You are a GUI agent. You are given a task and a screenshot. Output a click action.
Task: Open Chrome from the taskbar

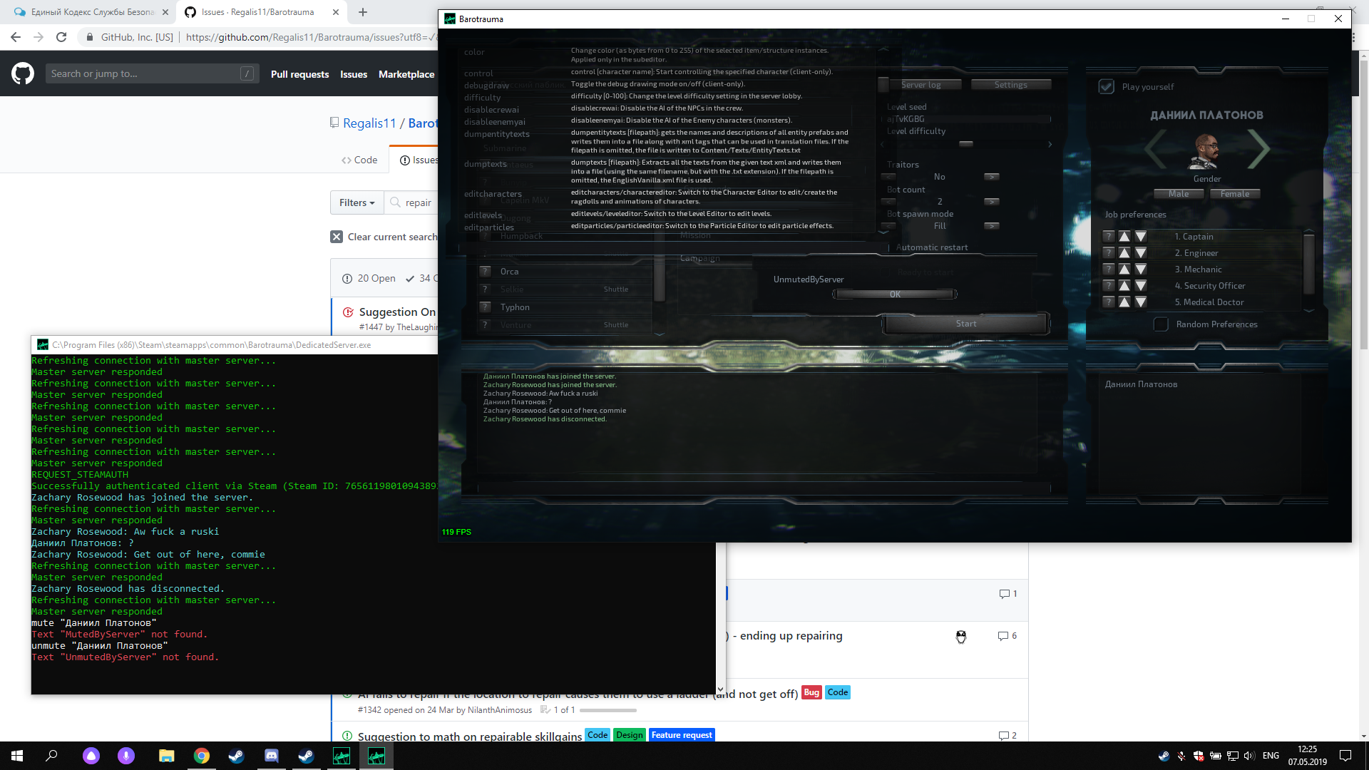click(202, 756)
